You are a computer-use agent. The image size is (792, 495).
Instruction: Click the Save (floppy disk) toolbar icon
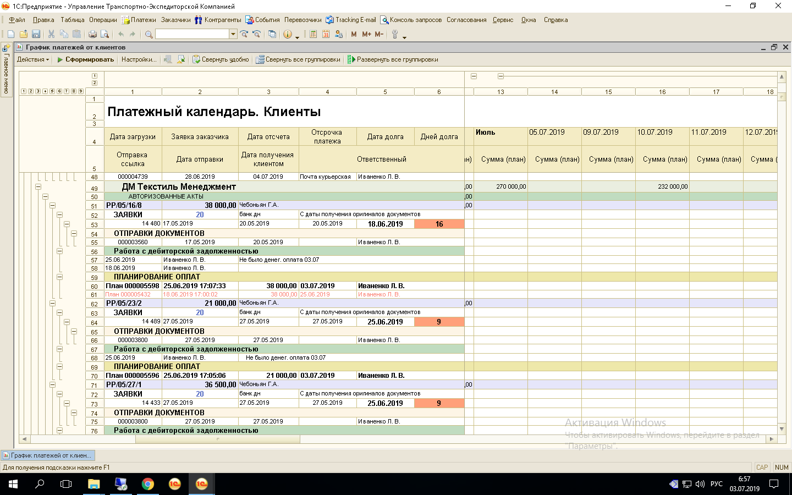pyautogui.click(x=36, y=34)
